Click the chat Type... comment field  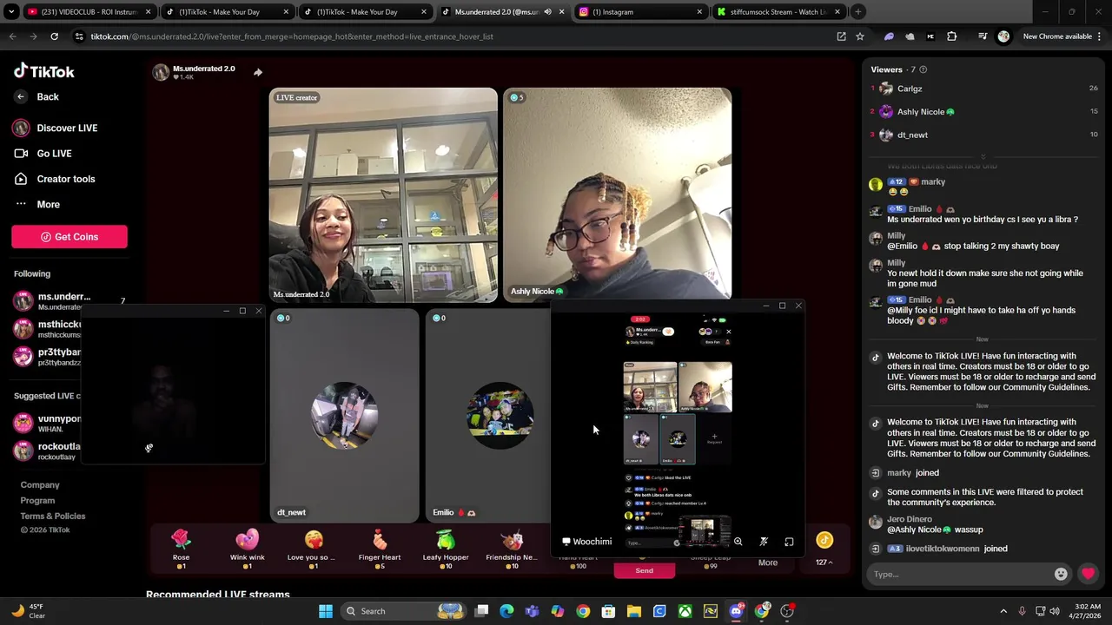pos(958,575)
